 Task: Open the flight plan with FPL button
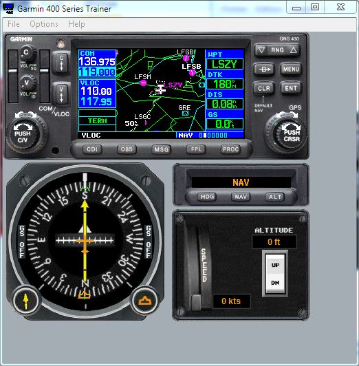196,149
